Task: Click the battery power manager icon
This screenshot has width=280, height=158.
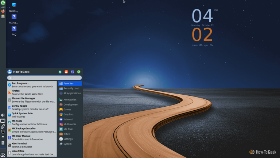Action: 3,143
